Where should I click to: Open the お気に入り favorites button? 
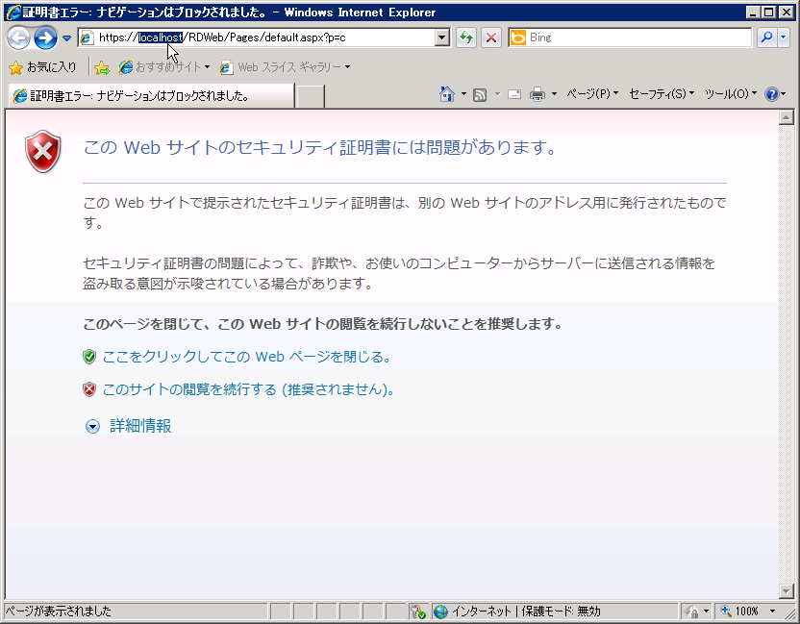pyautogui.click(x=43, y=67)
